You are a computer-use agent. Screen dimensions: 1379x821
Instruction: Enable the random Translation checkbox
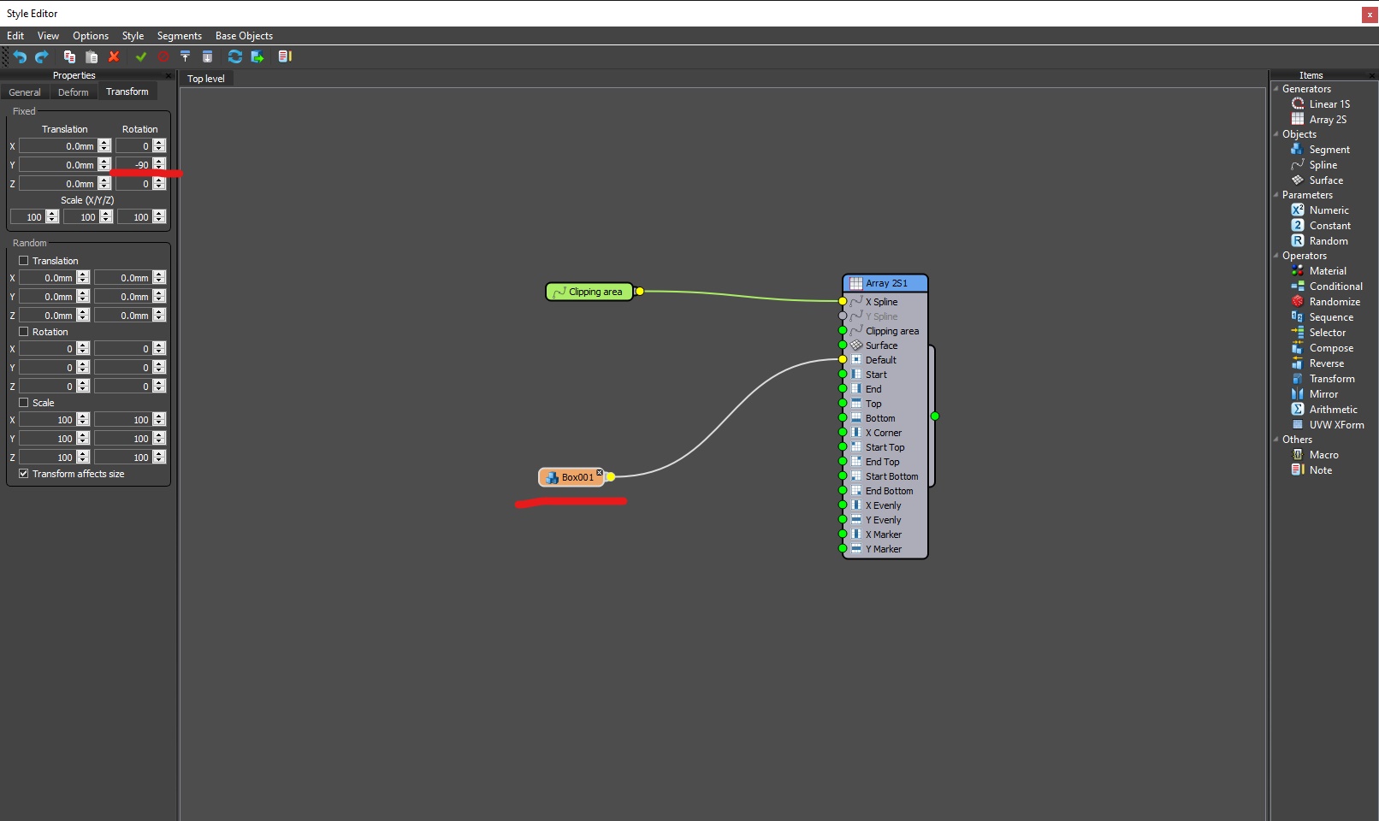[24, 261]
